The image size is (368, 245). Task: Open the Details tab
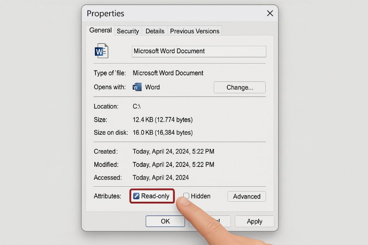tap(154, 31)
